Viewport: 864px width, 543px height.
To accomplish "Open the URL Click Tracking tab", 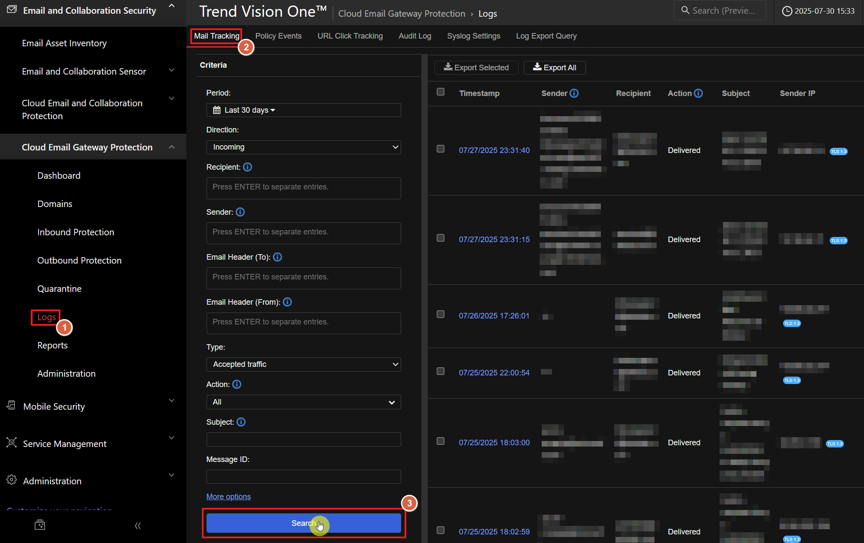I will coord(350,36).
